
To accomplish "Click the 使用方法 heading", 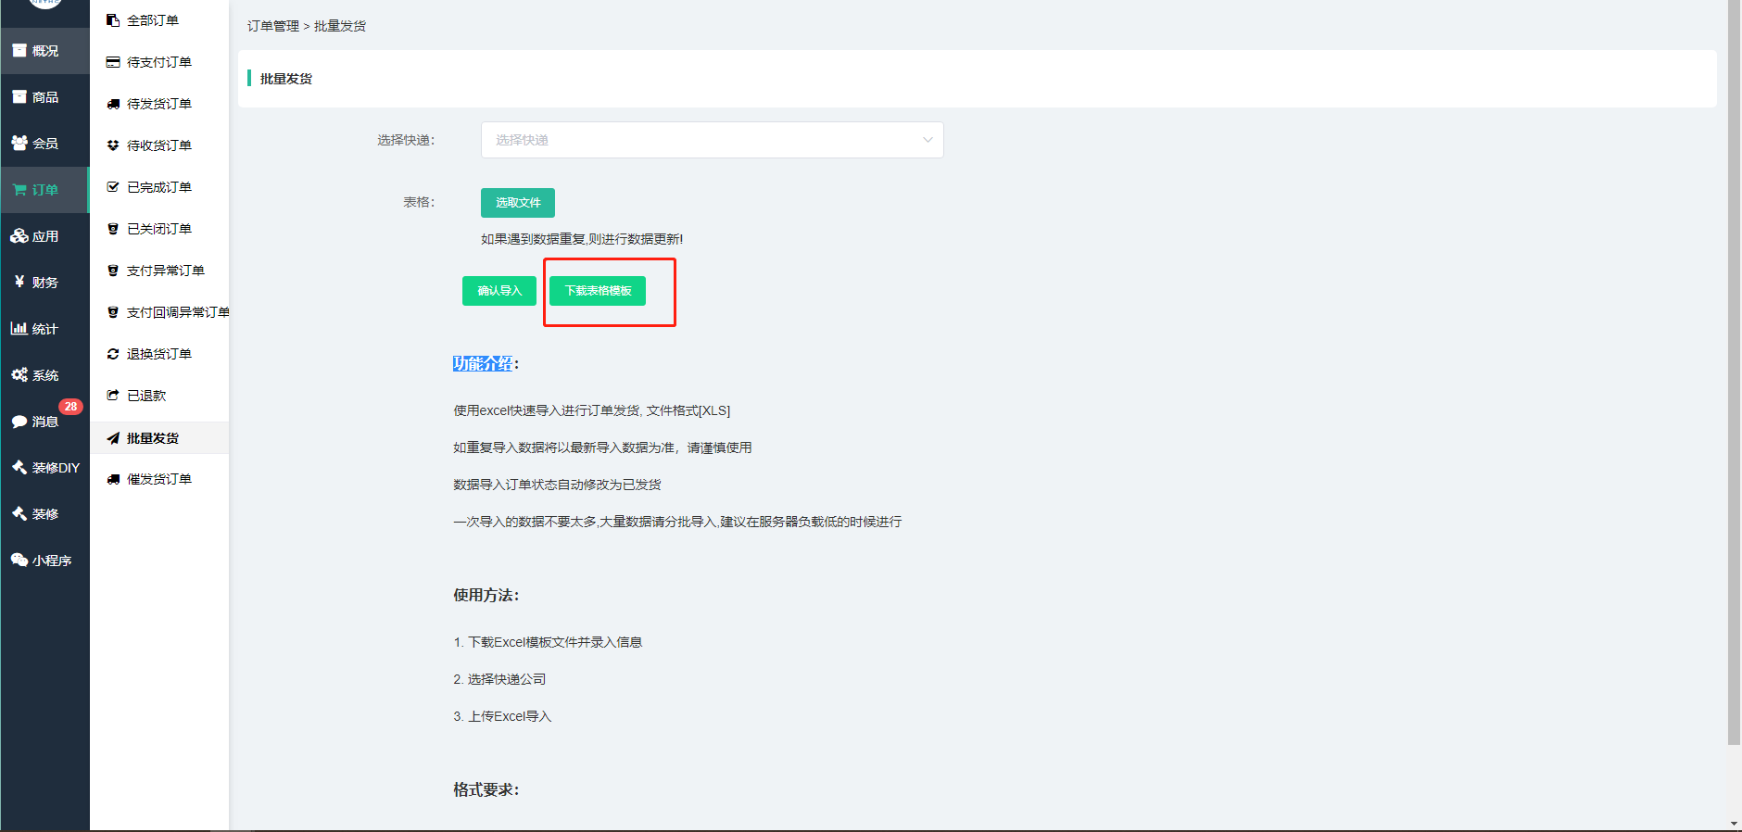I will (486, 595).
